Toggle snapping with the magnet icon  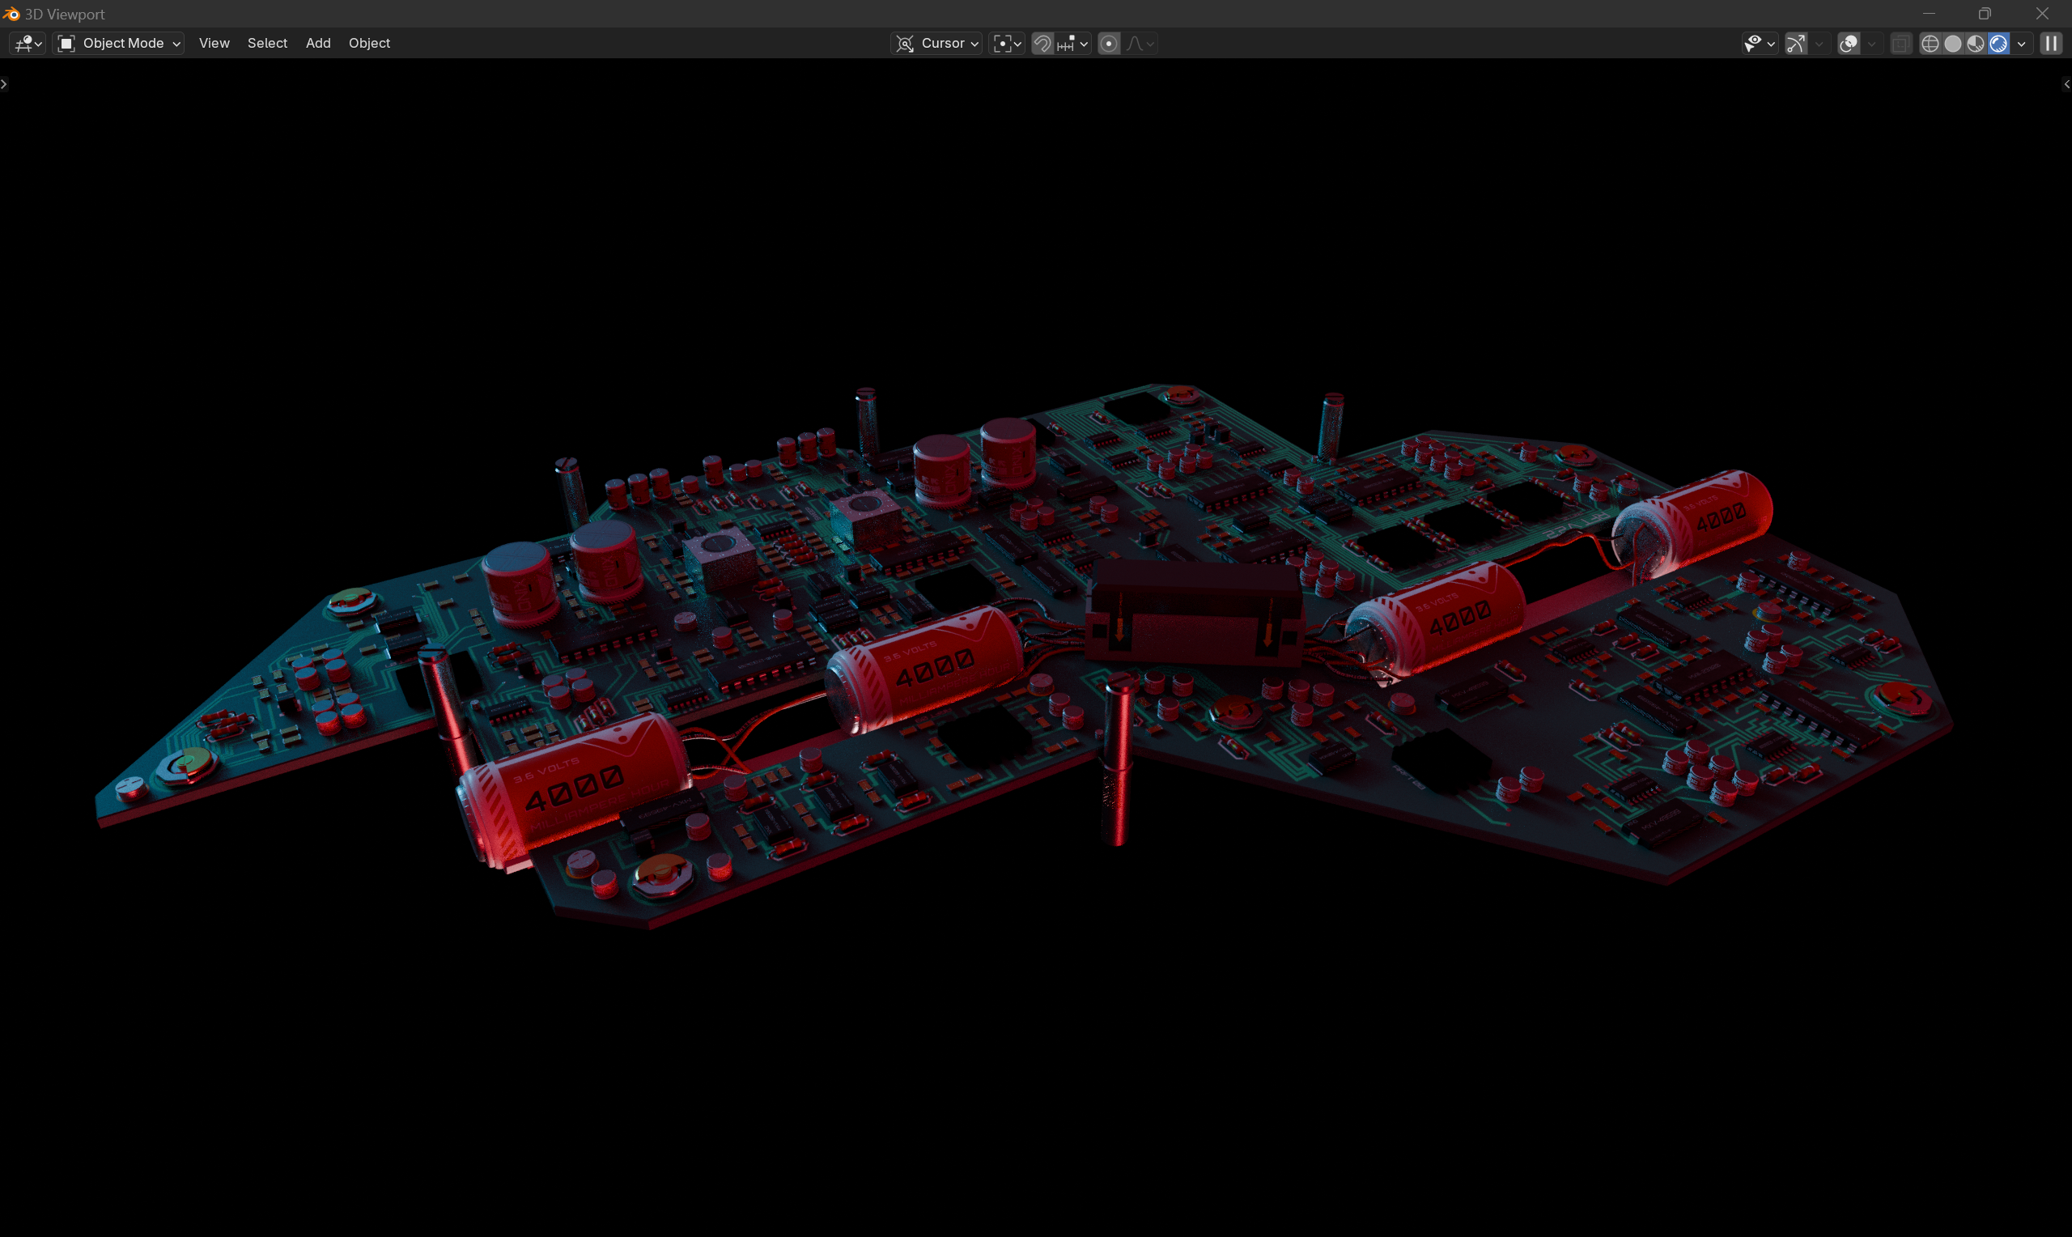(x=1042, y=44)
